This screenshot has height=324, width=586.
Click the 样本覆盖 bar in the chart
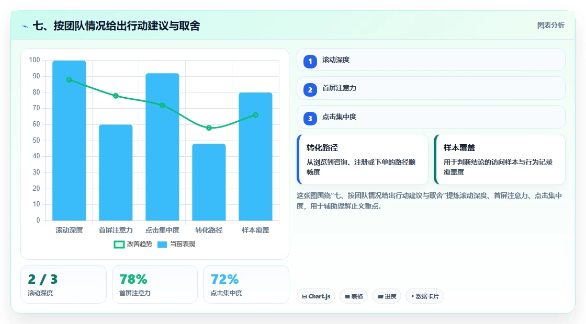point(256,156)
